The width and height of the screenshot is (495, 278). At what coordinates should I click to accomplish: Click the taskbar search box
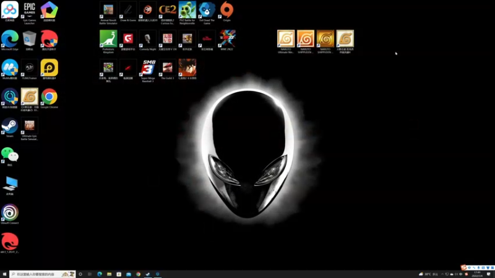[x=42, y=274]
